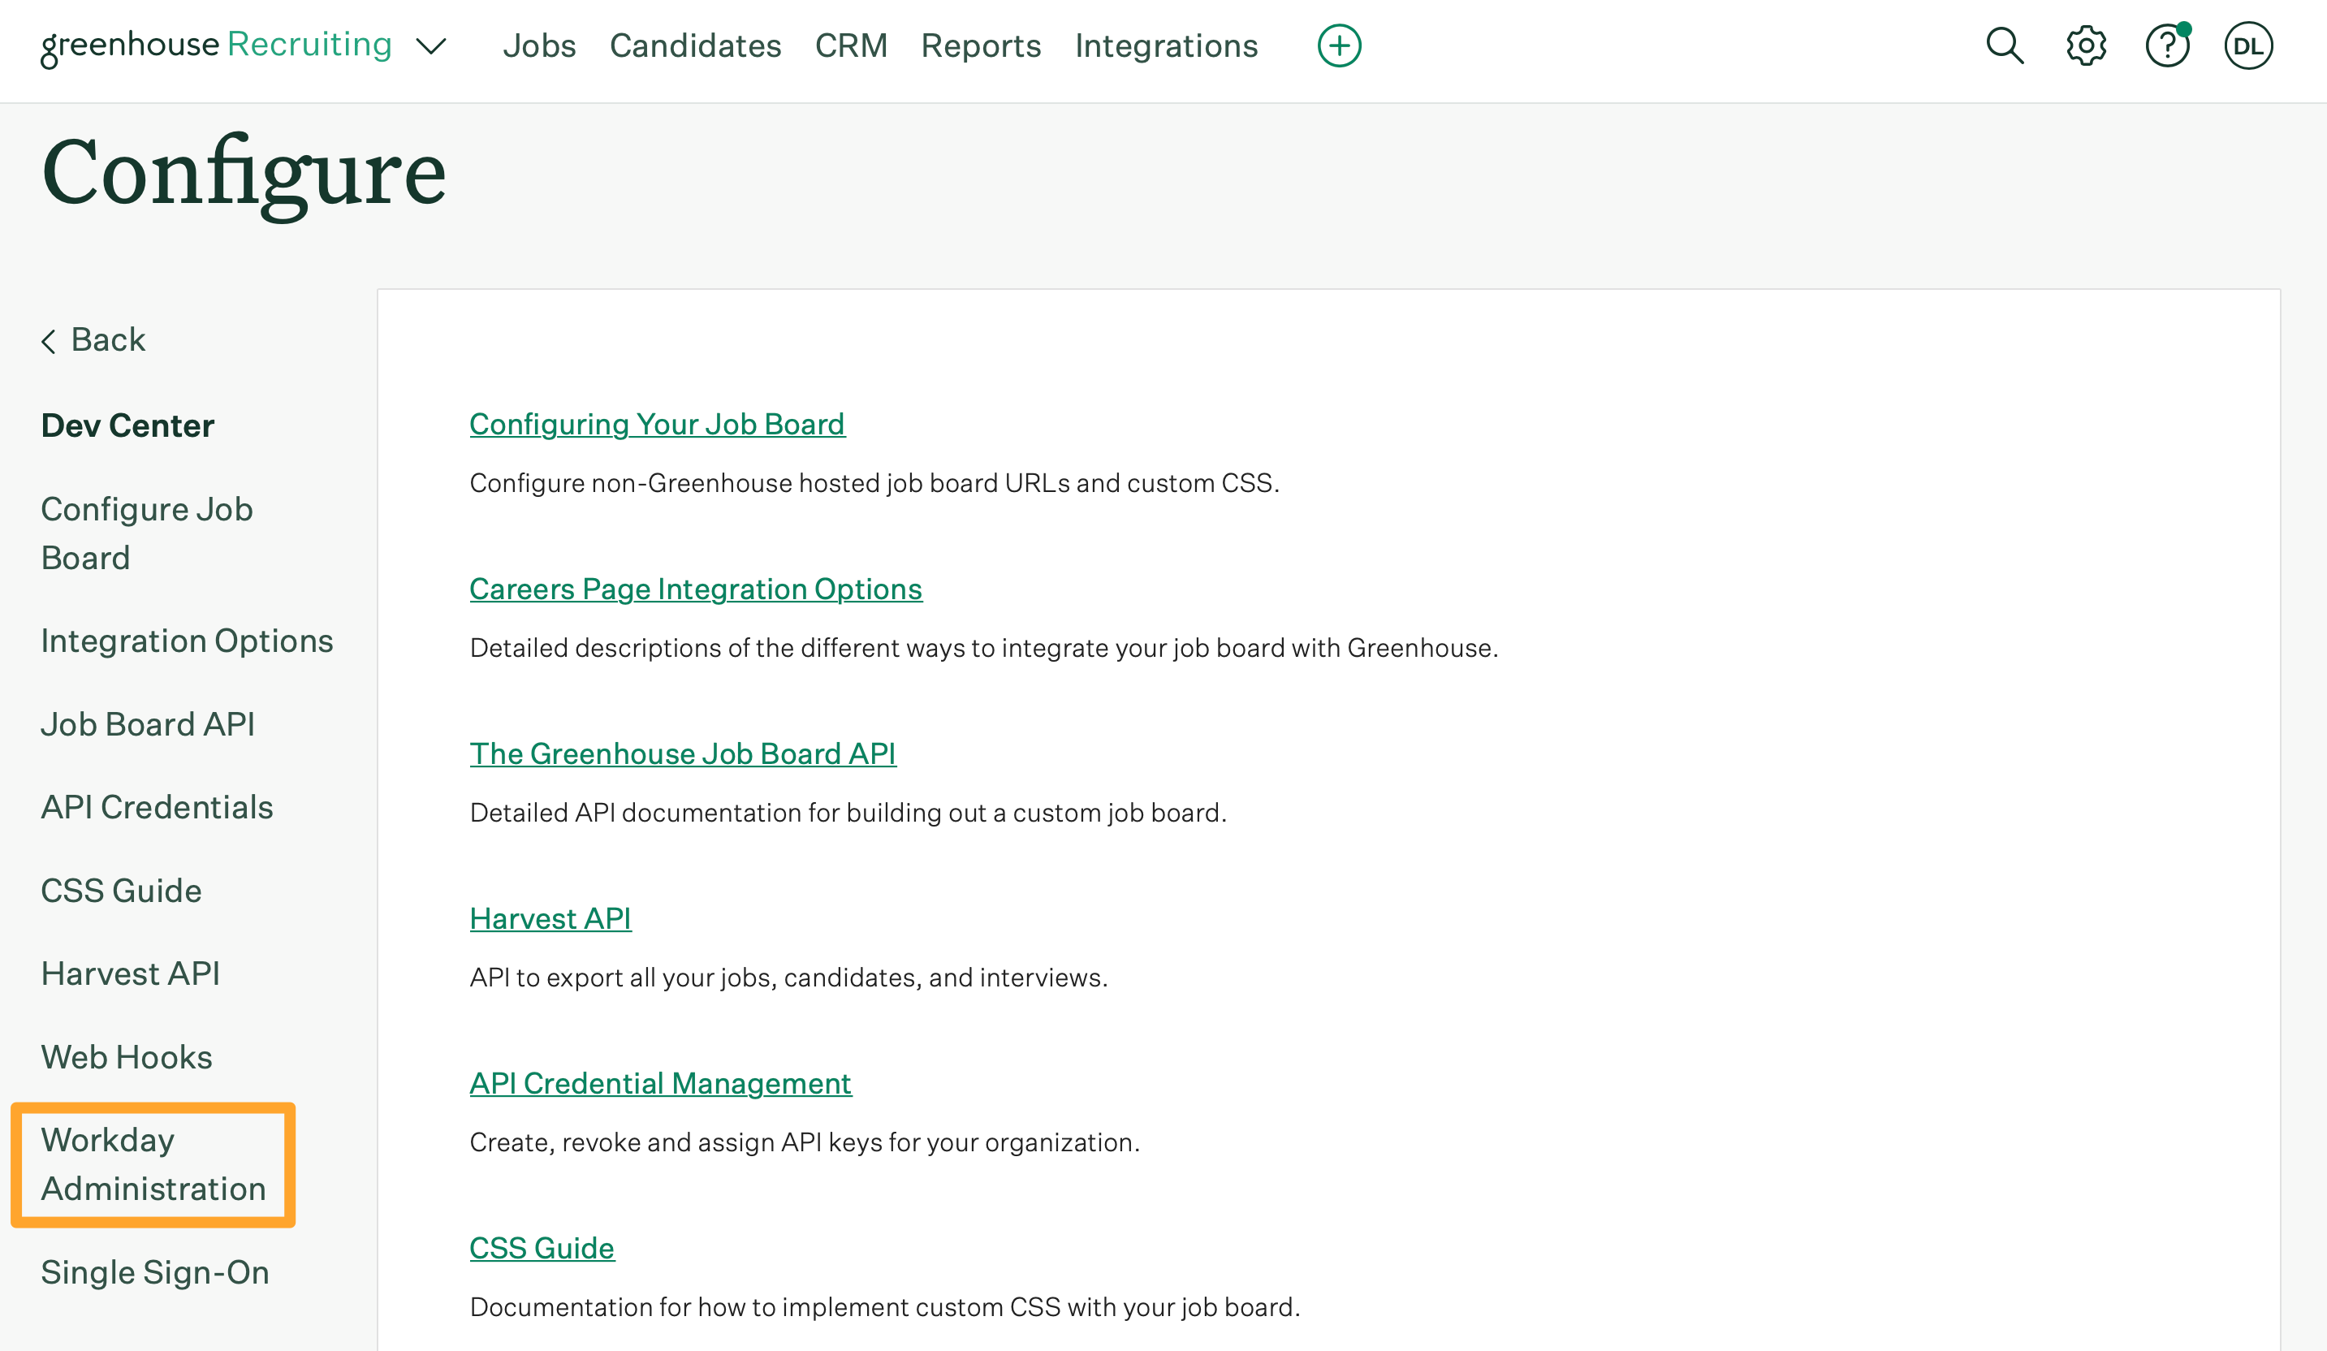Click the plus icon to create new item
This screenshot has height=1351, width=2327.
(x=1338, y=45)
